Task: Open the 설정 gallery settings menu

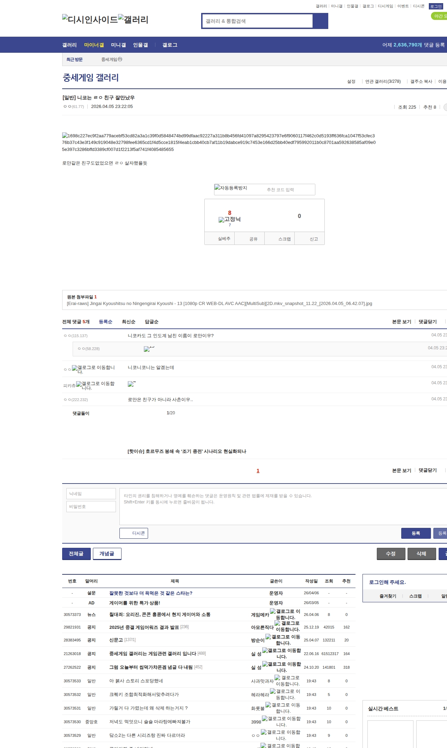Action: pos(351,81)
